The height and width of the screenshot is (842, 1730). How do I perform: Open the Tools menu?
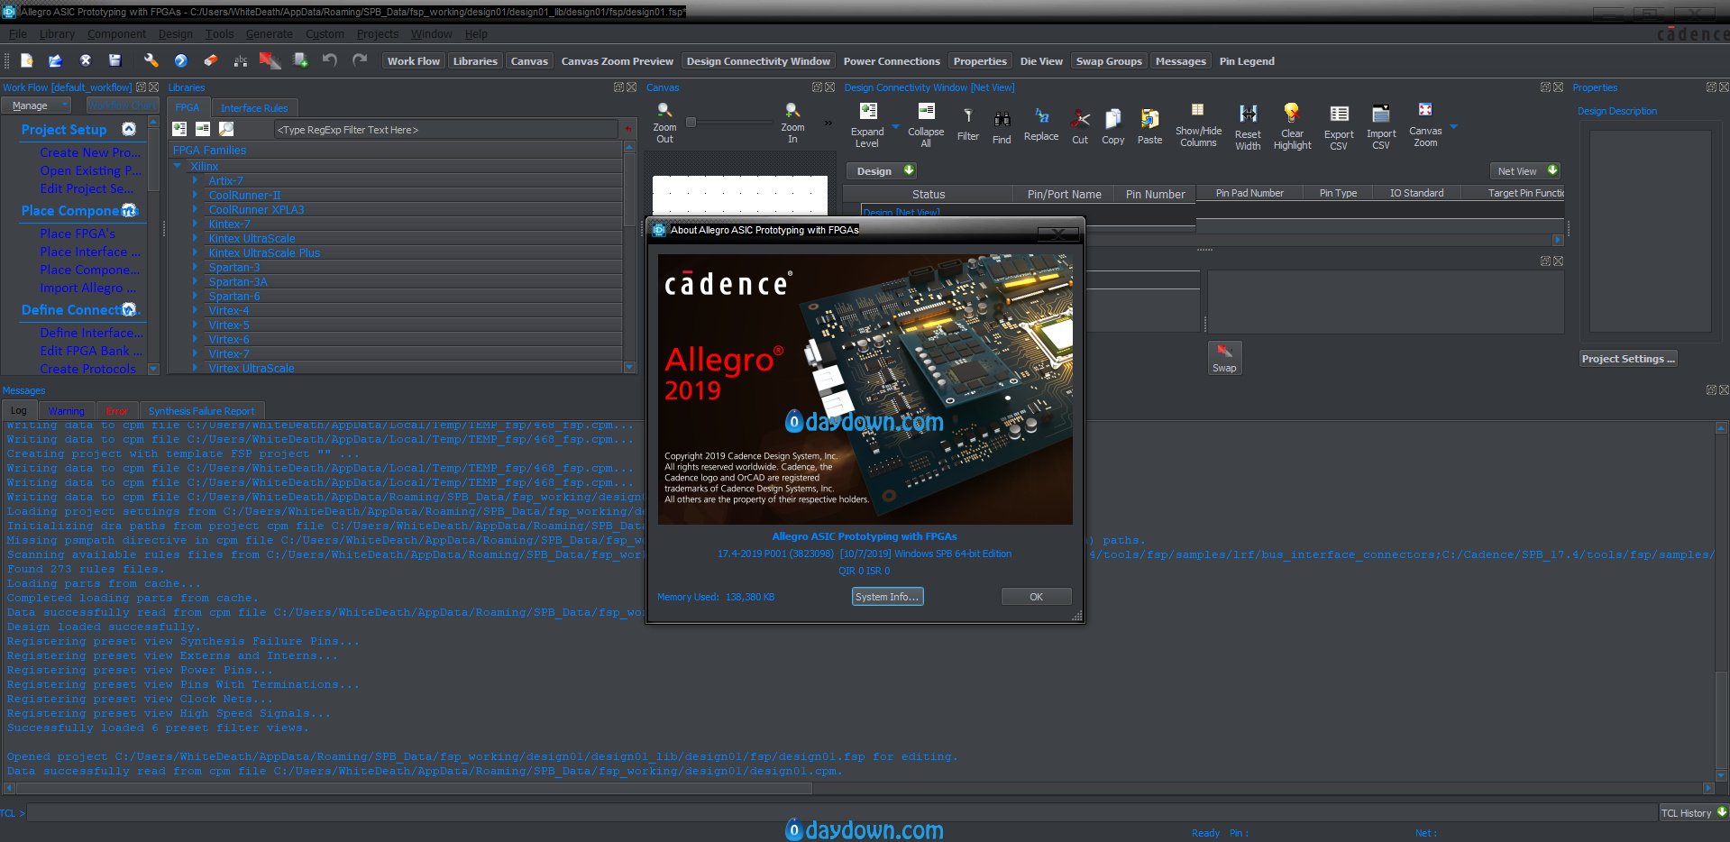click(219, 34)
